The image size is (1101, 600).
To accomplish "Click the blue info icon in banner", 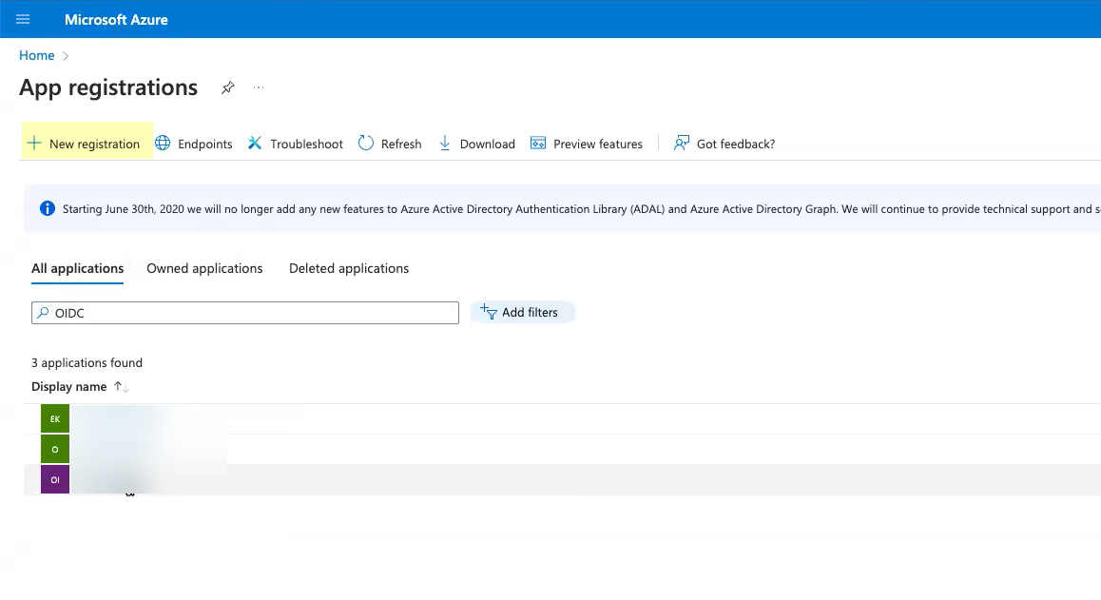I will [x=48, y=208].
